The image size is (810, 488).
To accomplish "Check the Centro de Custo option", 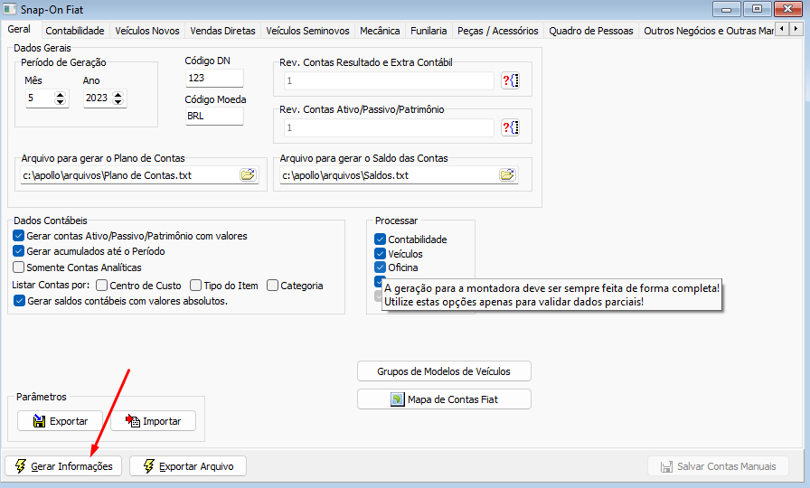I will pos(102,286).
